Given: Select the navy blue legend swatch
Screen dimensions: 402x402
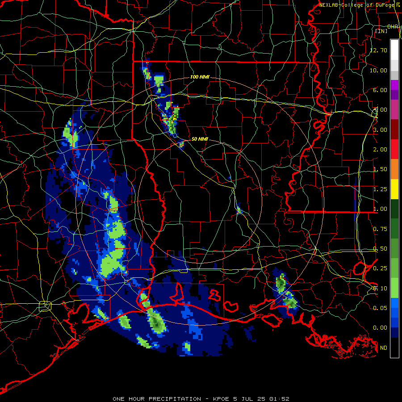Looking at the screenshot, I should [394, 332].
